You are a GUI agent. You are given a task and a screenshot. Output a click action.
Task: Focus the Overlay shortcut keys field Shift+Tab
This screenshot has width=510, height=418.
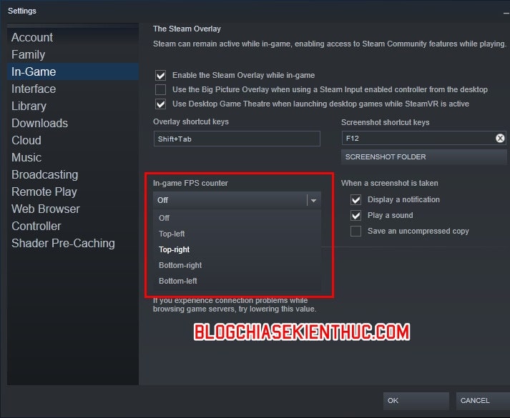pos(237,139)
